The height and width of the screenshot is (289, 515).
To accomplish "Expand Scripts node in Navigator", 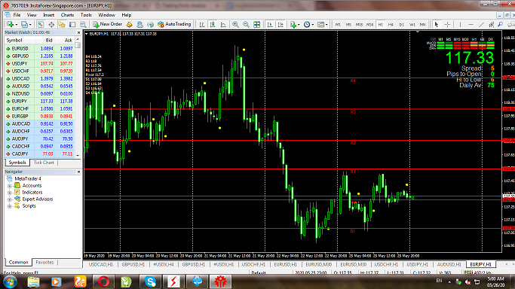I will pos(10,206).
